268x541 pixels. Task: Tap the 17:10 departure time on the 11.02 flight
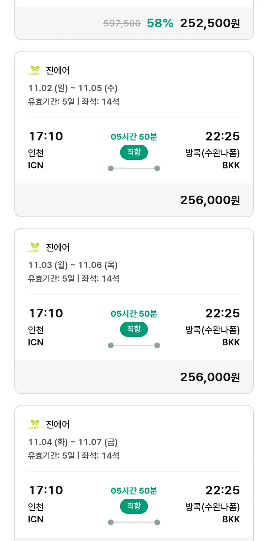point(45,137)
